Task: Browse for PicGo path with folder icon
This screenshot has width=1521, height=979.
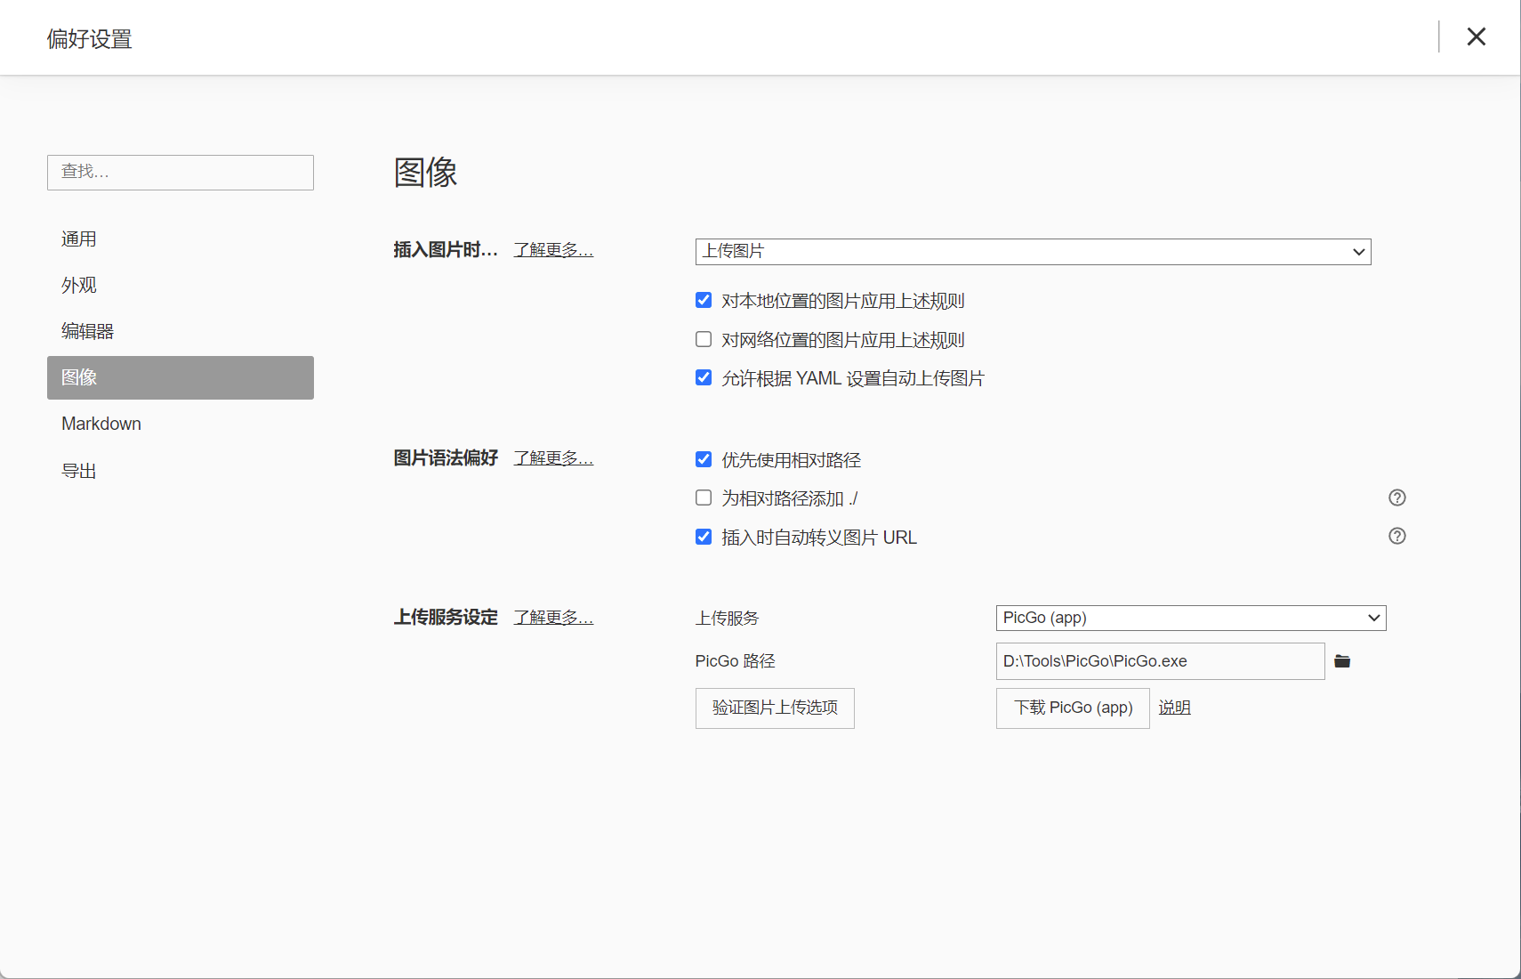Action: coord(1342,661)
